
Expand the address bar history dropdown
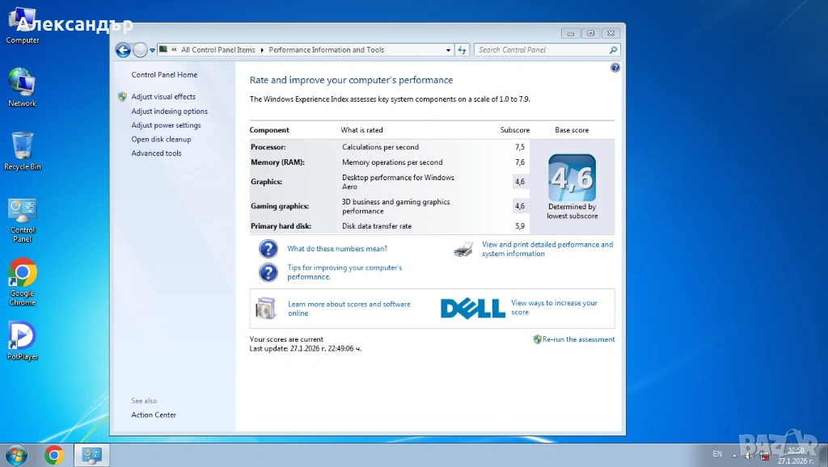tap(449, 50)
